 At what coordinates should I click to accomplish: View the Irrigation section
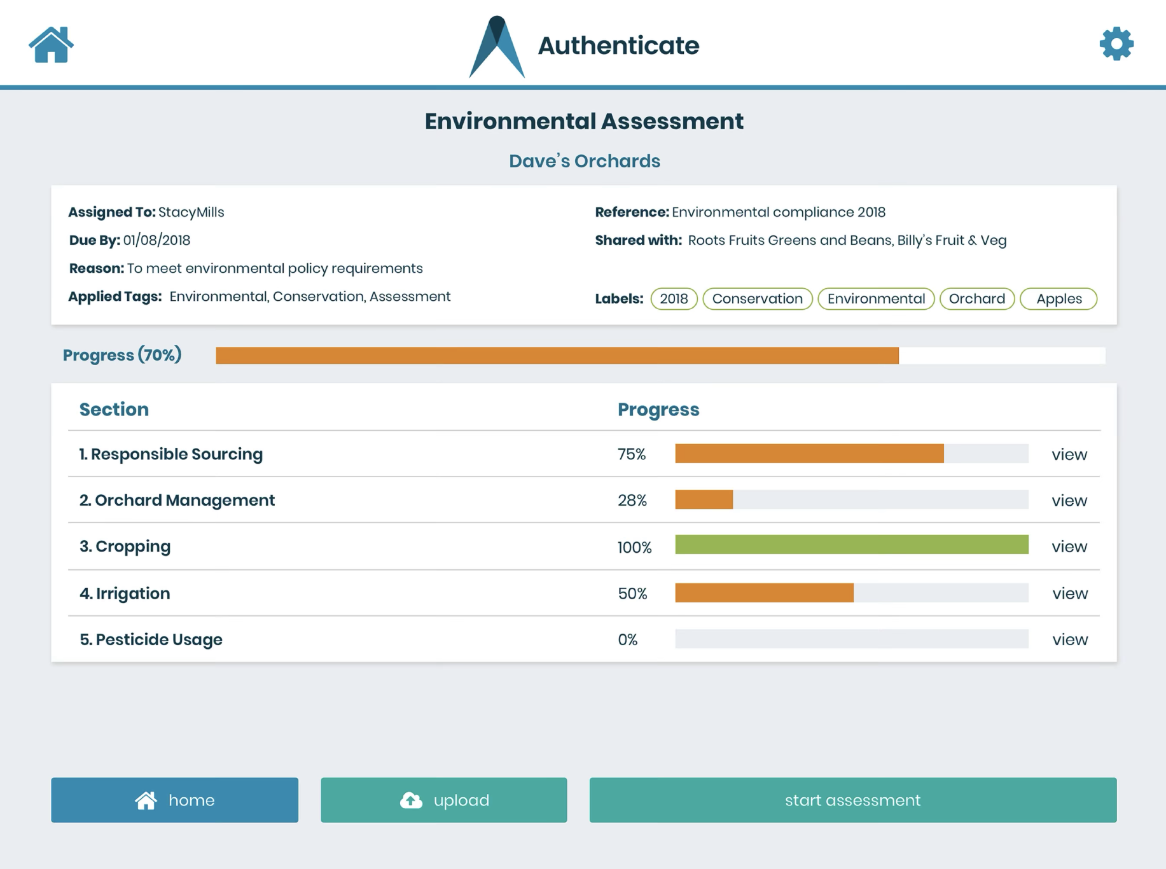click(1069, 594)
